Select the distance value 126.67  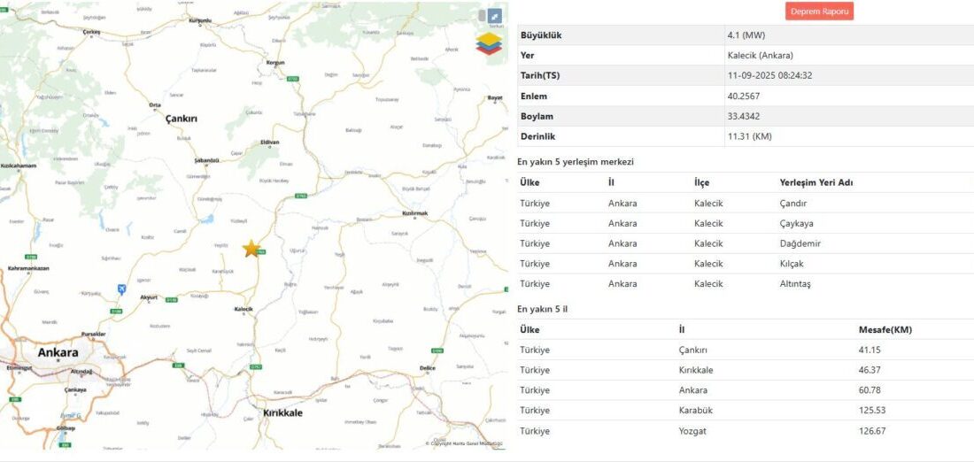pyautogui.click(x=872, y=431)
